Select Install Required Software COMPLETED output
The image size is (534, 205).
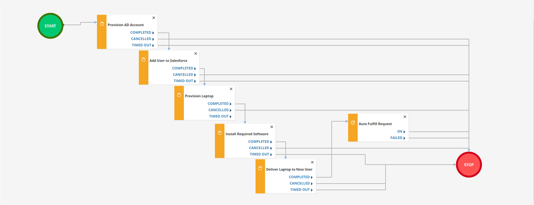(x=260, y=142)
